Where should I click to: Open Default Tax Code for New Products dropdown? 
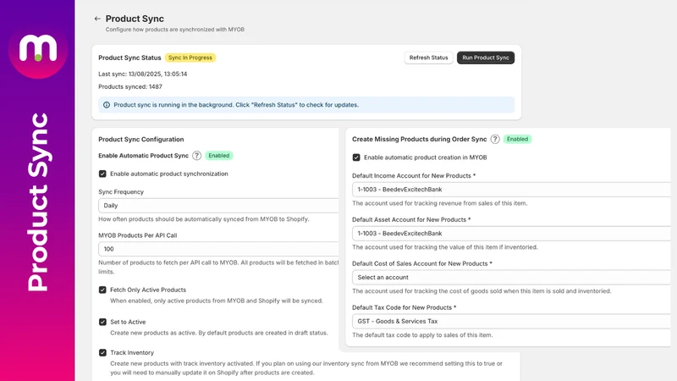point(511,322)
